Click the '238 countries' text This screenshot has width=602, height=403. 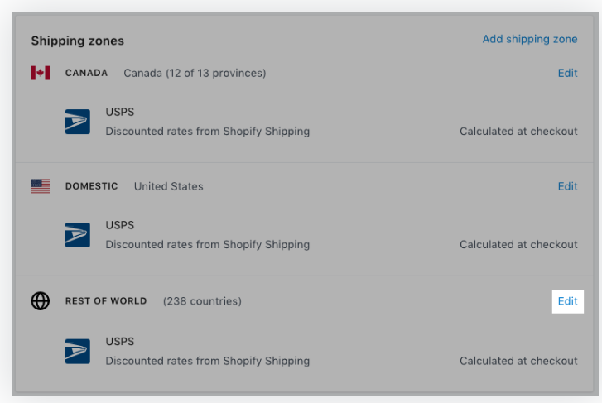pyautogui.click(x=202, y=301)
